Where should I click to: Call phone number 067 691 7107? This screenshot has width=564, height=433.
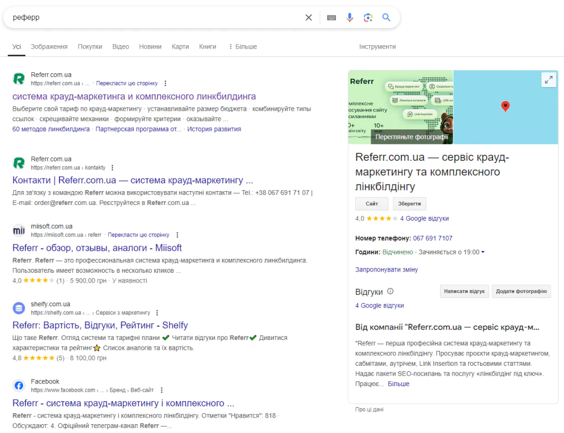pyautogui.click(x=433, y=238)
